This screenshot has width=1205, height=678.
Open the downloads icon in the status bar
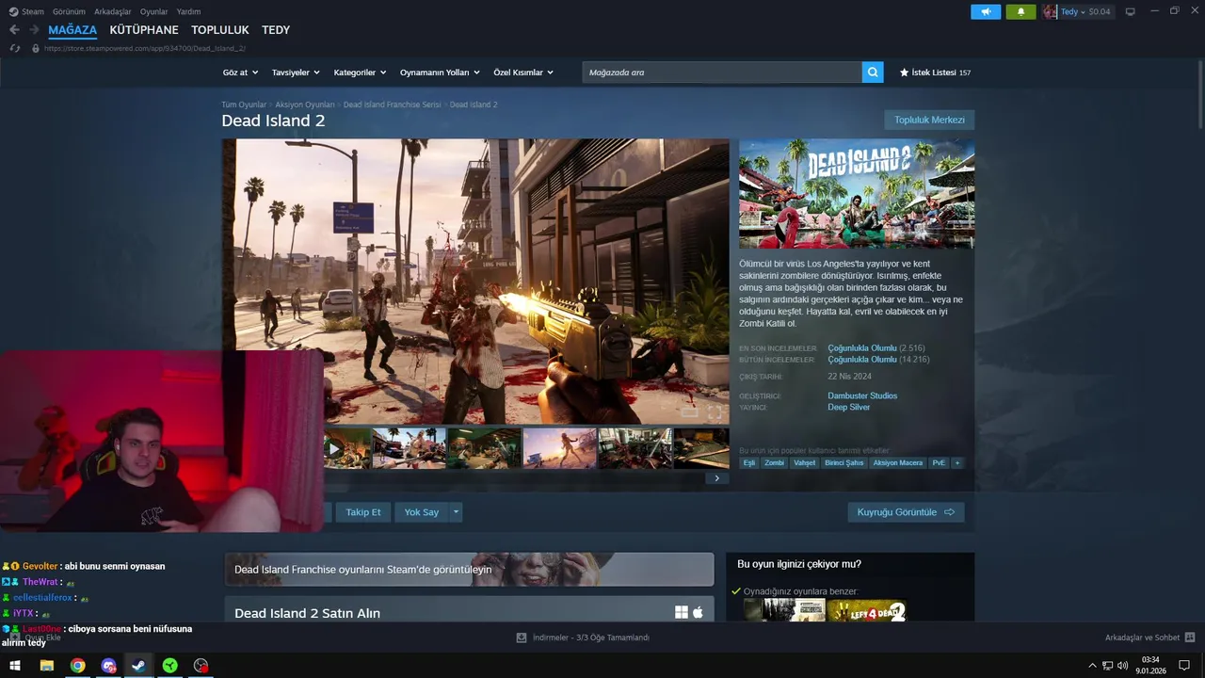pyautogui.click(x=522, y=638)
